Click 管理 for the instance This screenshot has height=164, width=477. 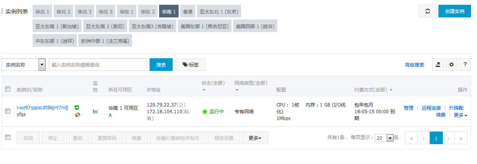coord(409,108)
